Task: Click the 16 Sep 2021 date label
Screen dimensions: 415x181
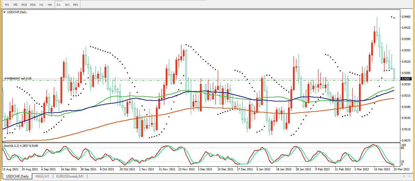Action: coord(69,169)
